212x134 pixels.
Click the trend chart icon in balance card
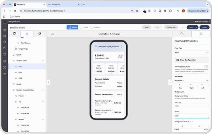(x=120, y=56)
